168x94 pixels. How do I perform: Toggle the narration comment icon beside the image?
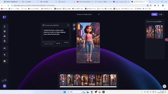pos(74,25)
